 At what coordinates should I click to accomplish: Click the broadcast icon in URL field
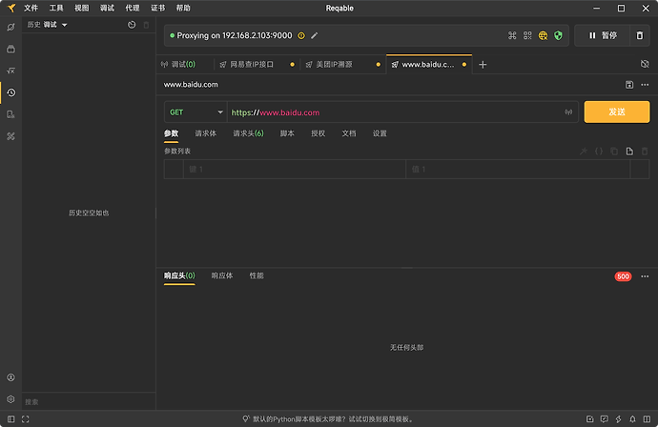point(568,112)
